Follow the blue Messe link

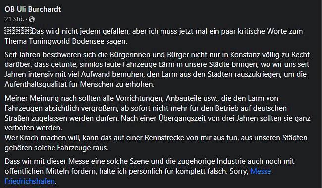[x=261, y=171]
